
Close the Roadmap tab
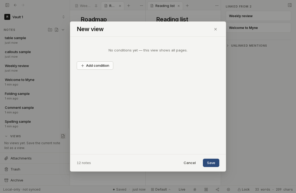(120, 6)
